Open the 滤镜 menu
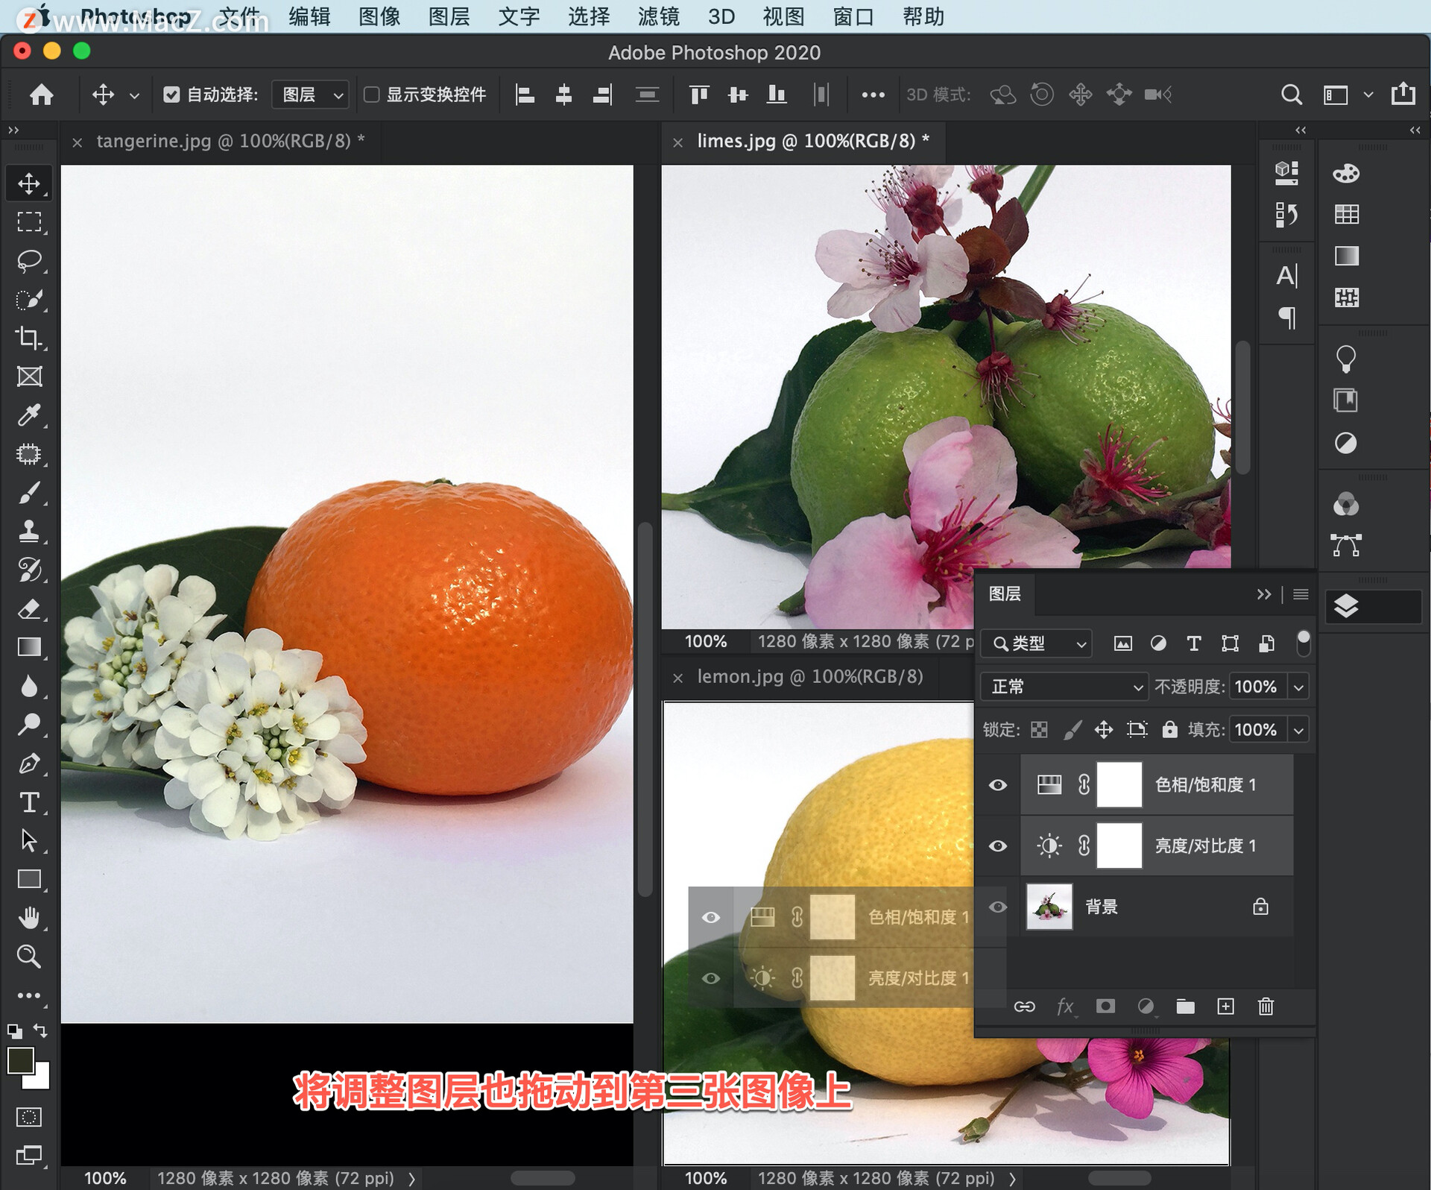The height and width of the screenshot is (1190, 1431). tap(658, 16)
